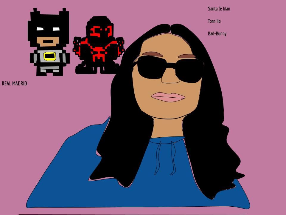Screen dimensions: 286x215
Task: Click the yellow Batman belt emblem
Action: 50,56
